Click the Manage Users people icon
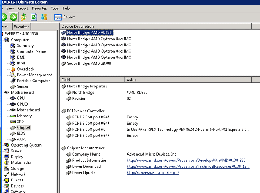 coord(44,17)
